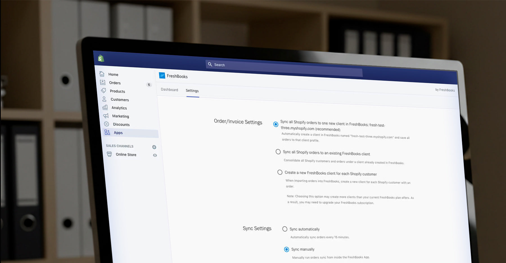Click the FreshBooks app logo icon
506x263 pixels.
click(x=162, y=75)
